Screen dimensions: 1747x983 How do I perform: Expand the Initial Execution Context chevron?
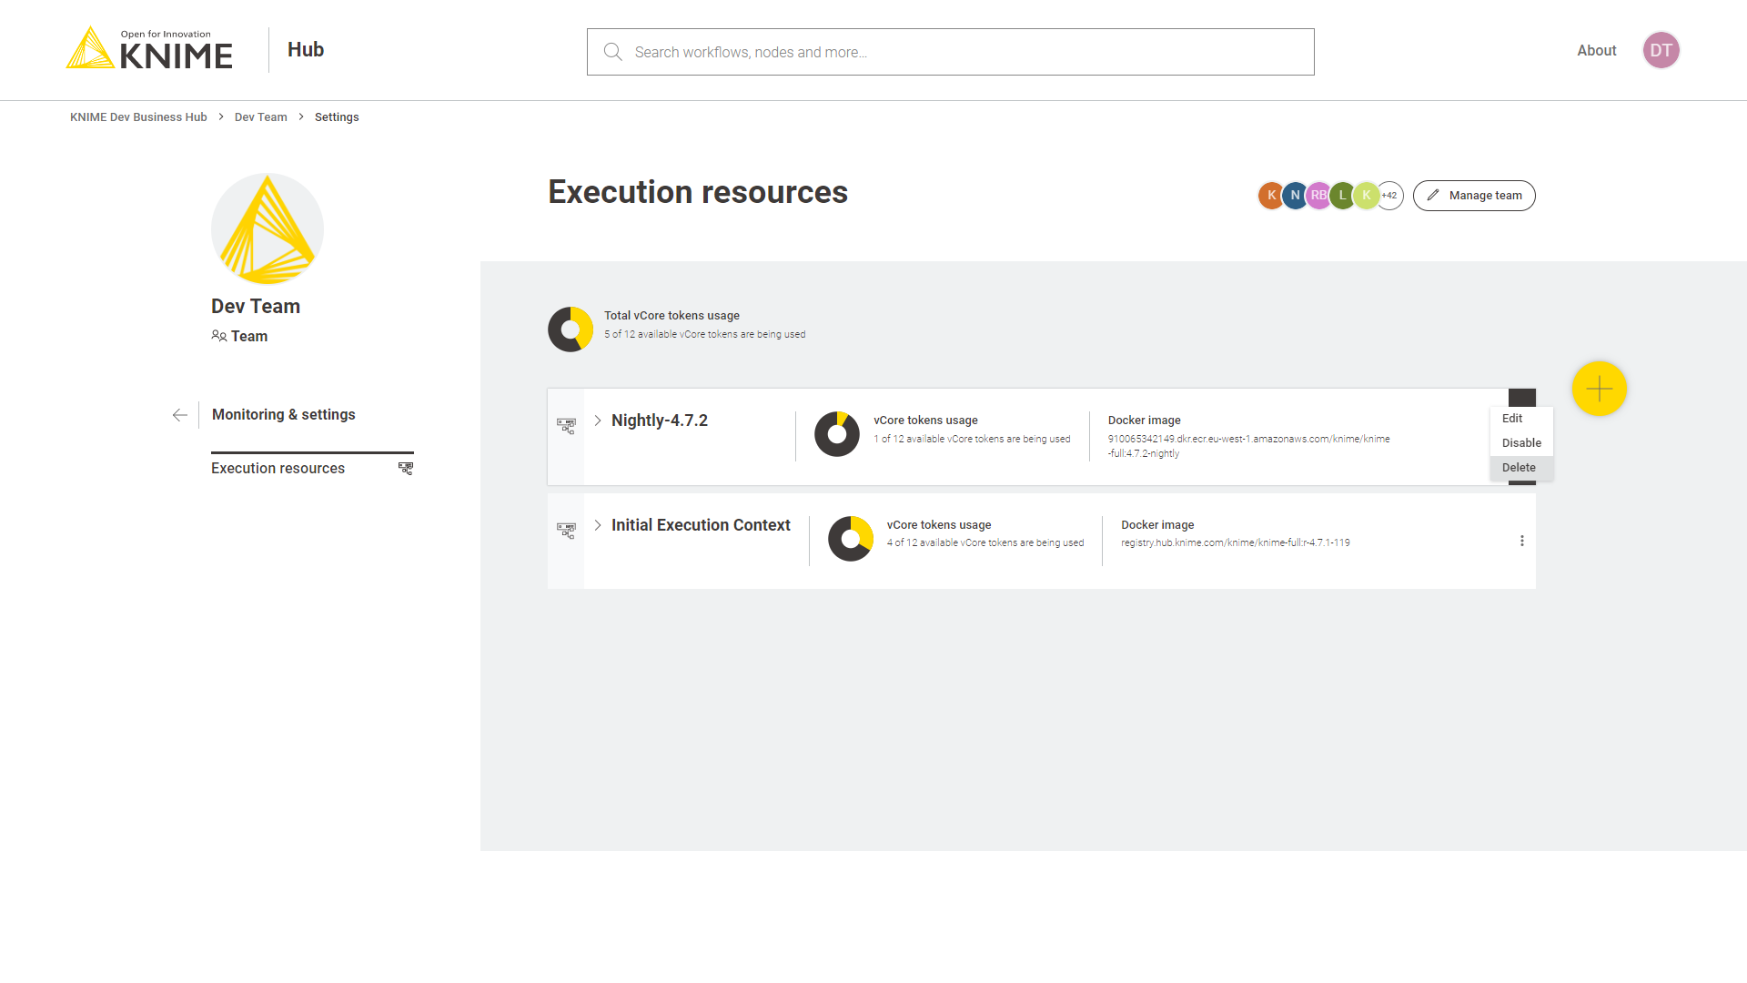point(598,525)
